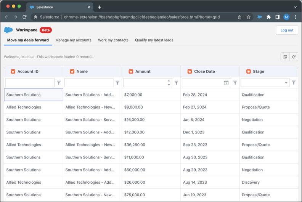Decrement Amount filter with down arrow
The width and height of the screenshot is (302, 202).
[169, 85]
